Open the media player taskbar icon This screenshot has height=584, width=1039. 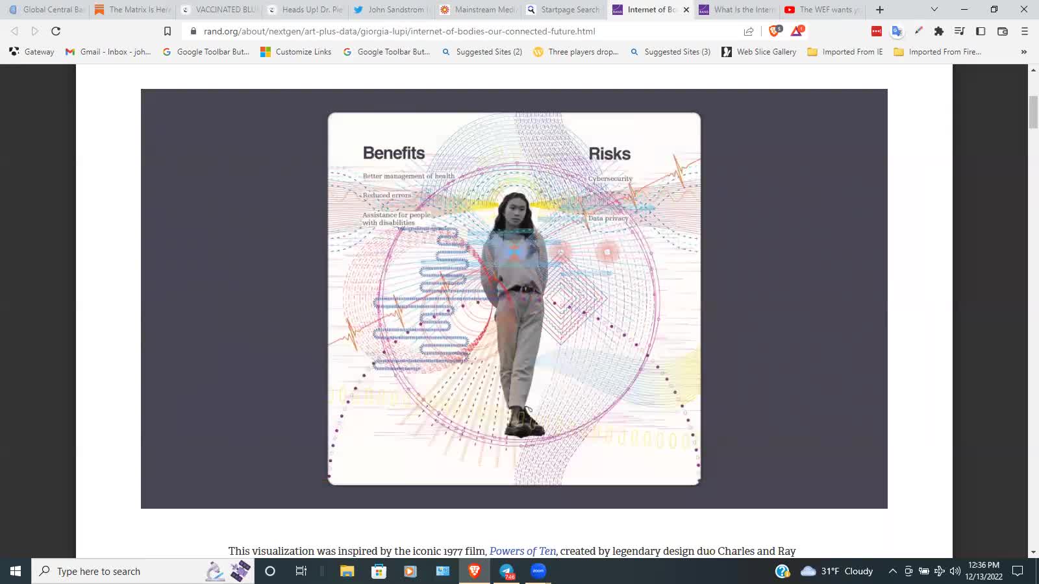pyautogui.click(x=410, y=571)
